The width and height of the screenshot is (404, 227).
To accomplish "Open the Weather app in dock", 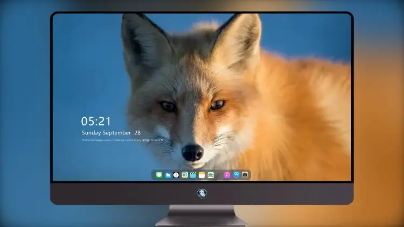I will [x=168, y=175].
